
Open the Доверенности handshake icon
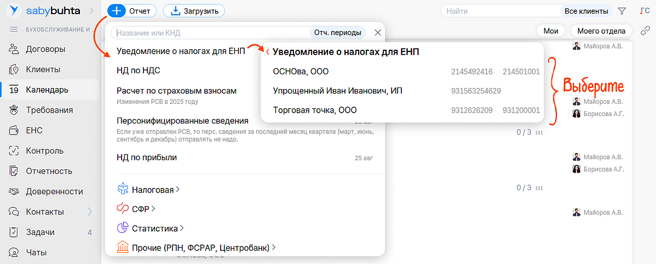(x=14, y=191)
